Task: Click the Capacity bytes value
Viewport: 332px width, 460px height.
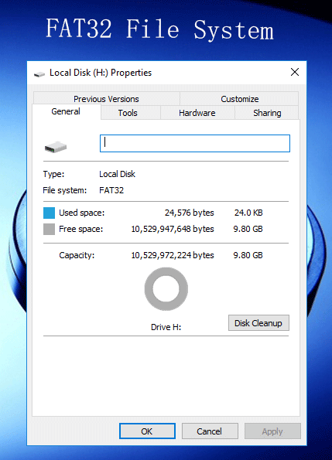Action: (173, 255)
